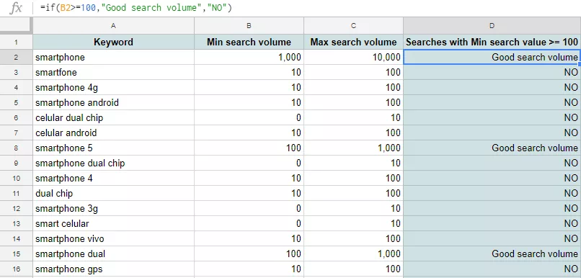The height and width of the screenshot is (278, 581).
Task: Click the NO result for celular dual chip
Action: 492,117
